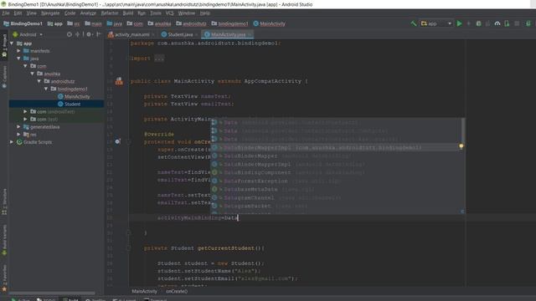Open the Analyze menu
Screen dimensions: 536x301
point(88,13)
